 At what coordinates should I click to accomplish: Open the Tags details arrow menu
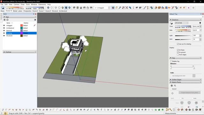35,20
